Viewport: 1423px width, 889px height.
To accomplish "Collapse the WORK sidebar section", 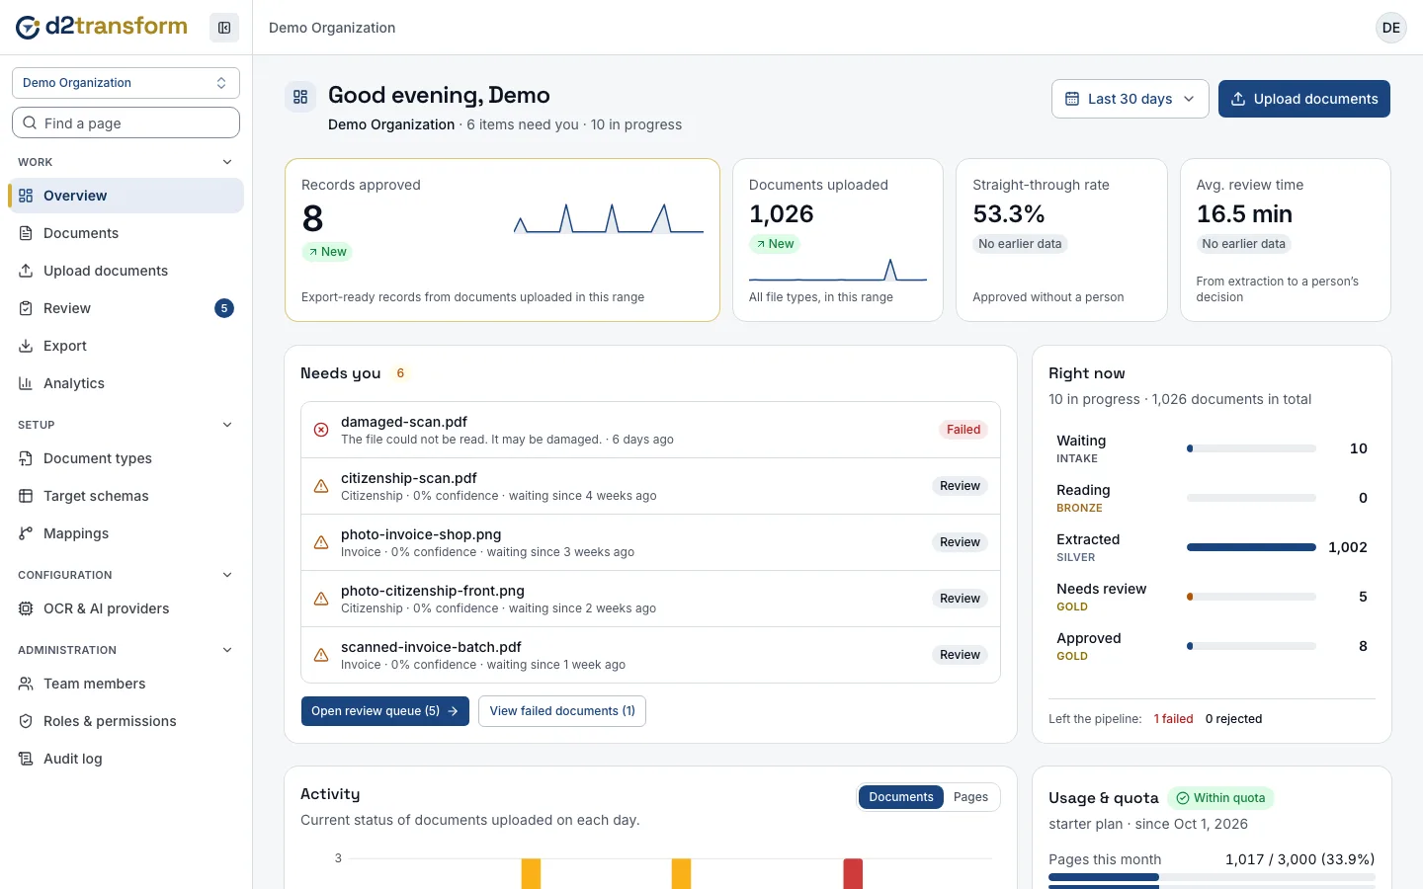I will pyautogui.click(x=227, y=162).
